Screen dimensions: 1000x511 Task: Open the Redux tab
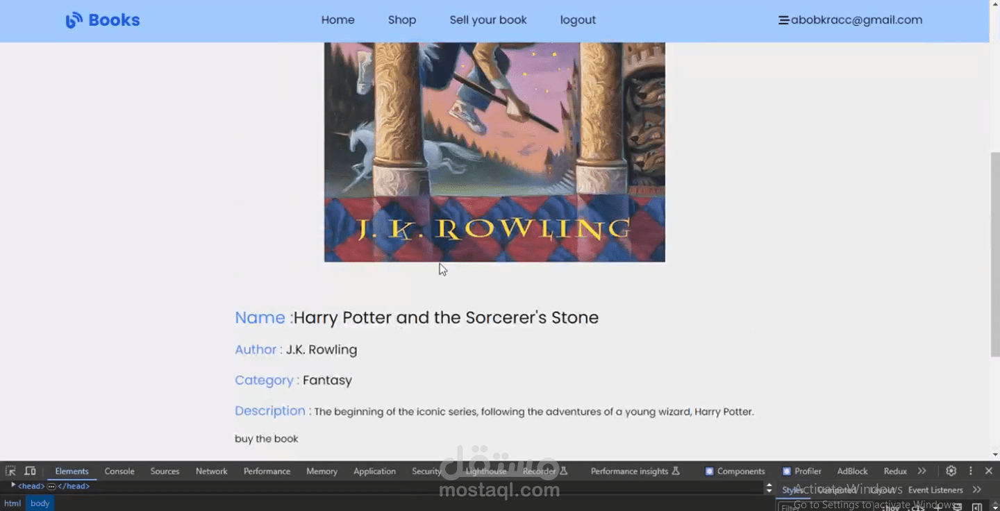(x=895, y=471)
